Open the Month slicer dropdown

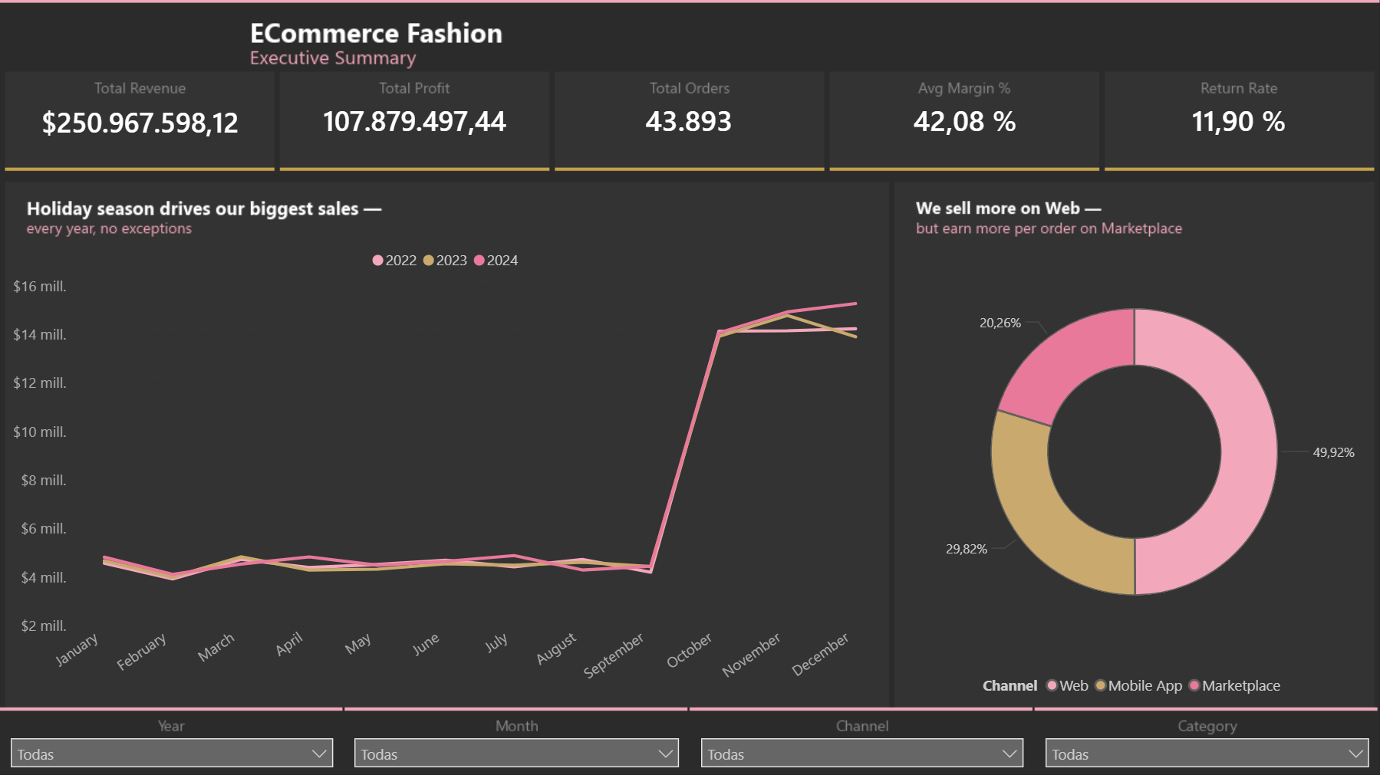(665, 754)
